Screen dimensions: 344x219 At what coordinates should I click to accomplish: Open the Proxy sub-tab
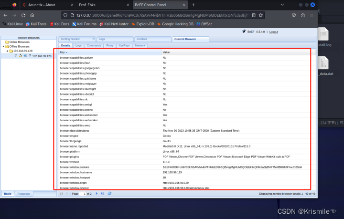point(110,45)
